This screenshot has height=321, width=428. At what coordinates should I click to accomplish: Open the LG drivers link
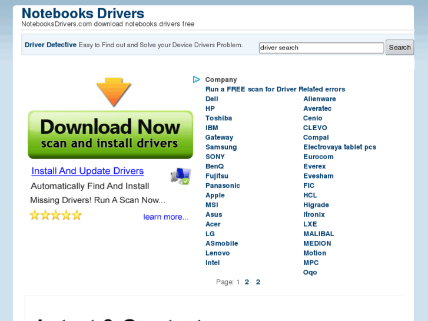[210, 234]
